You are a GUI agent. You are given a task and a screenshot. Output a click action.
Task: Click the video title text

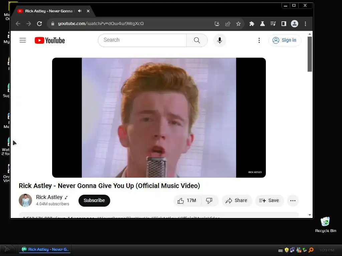(109, 186)
